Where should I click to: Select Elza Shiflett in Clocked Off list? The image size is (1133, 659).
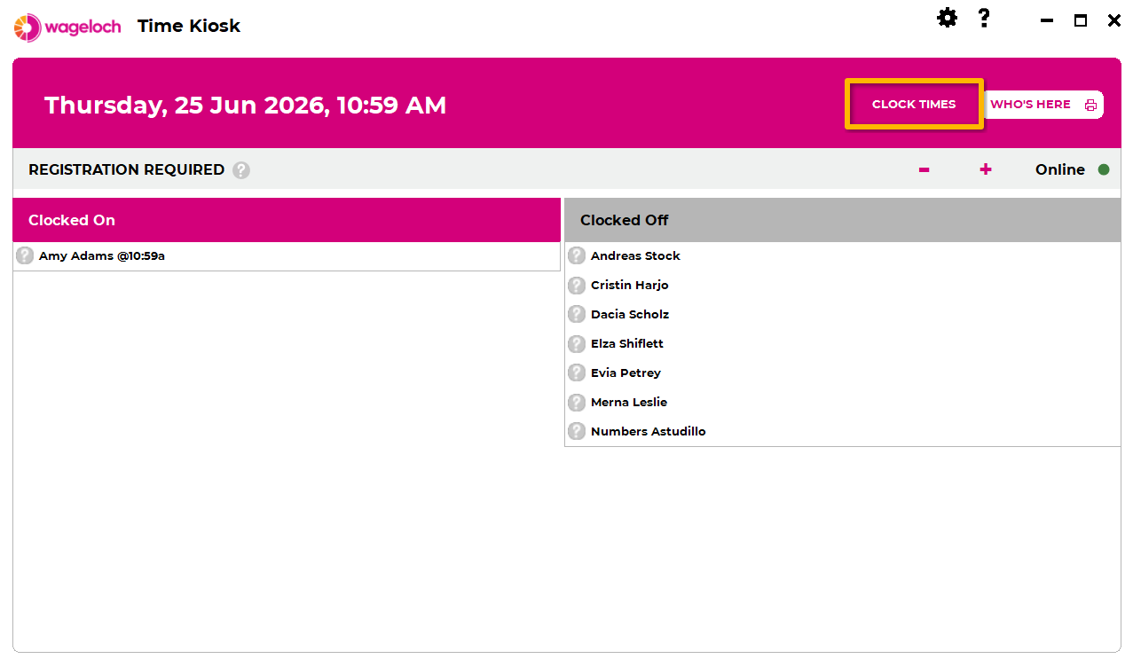pyautogui.click(x=843, y=343)
